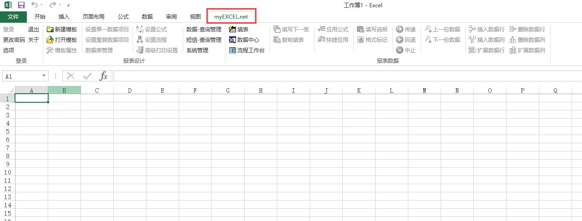Viewport: 582px width, 221px height.
Task: Click 插入数据行 command
Action: pyautogui.click(x=487, y=30)
